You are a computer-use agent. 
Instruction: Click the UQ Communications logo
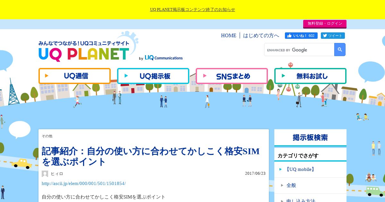coord(164,58)
